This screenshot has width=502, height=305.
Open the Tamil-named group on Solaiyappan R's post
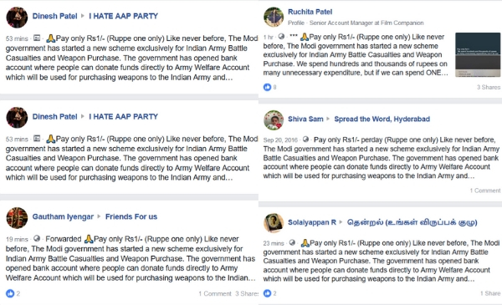point(412,222)
